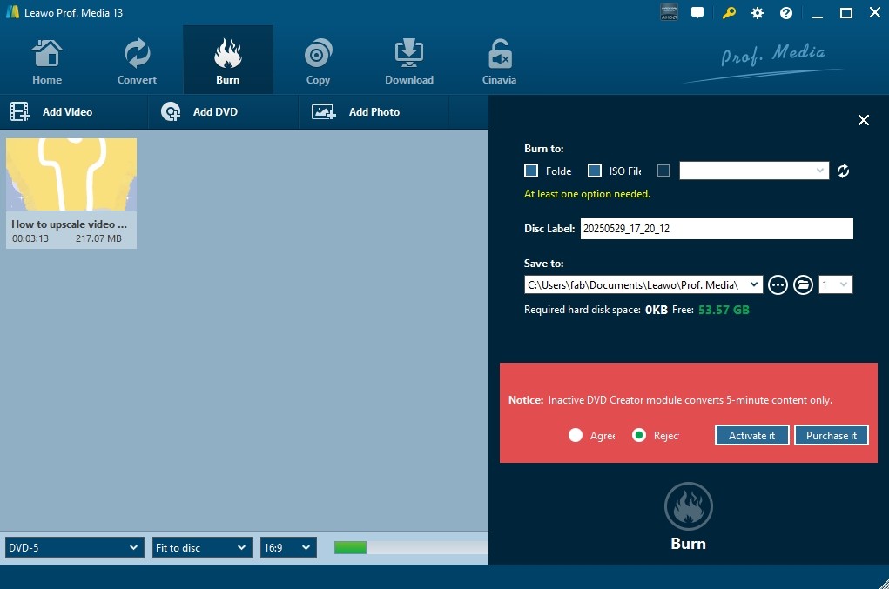Open the feedback chat bubble icon
The width and height of the screenshot is (889, 589).
[697, 13]
